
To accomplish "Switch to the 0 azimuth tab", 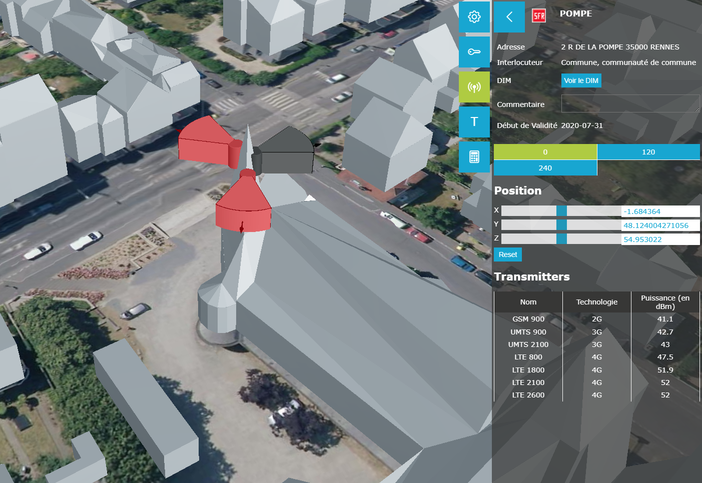I will 545,152.
